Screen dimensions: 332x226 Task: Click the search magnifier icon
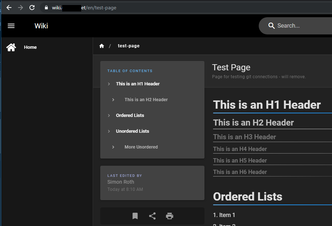pos(271,25)
